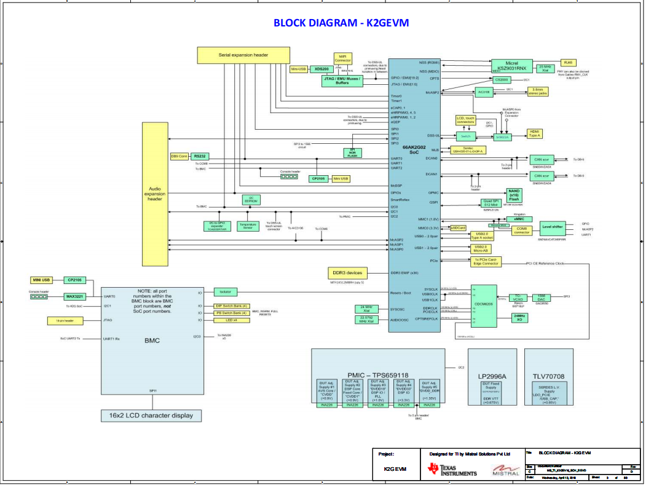Select the RS232 block
The image size is (646, 485).
200,156
